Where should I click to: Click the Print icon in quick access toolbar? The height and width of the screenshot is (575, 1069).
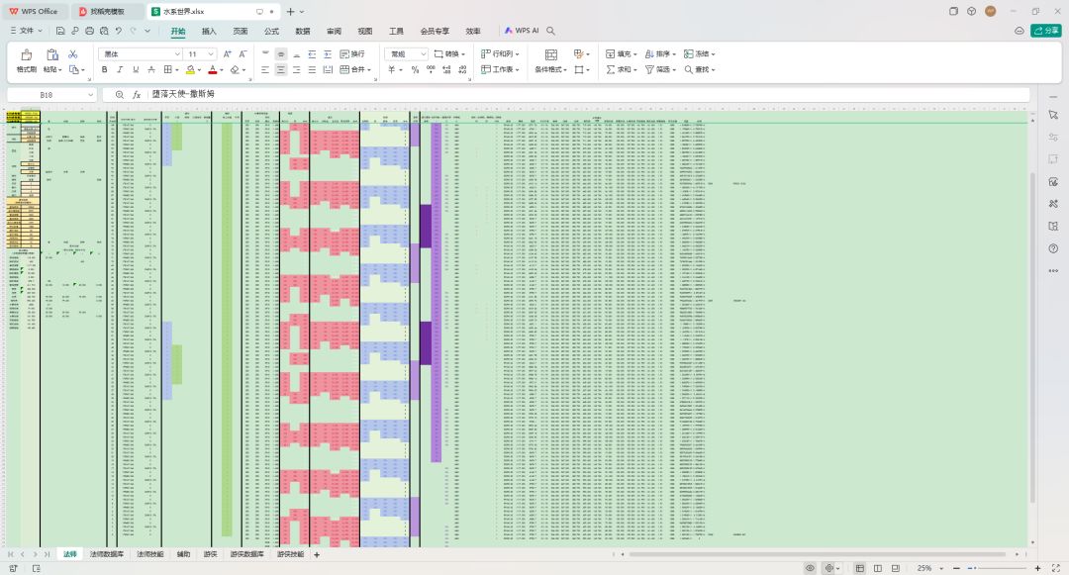coord(89,31)
